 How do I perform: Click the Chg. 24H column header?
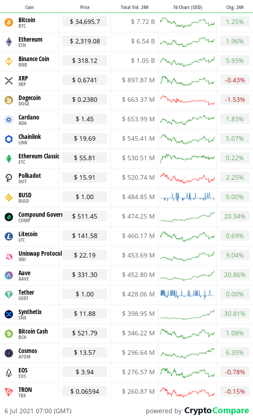click(x=235, y=7)
